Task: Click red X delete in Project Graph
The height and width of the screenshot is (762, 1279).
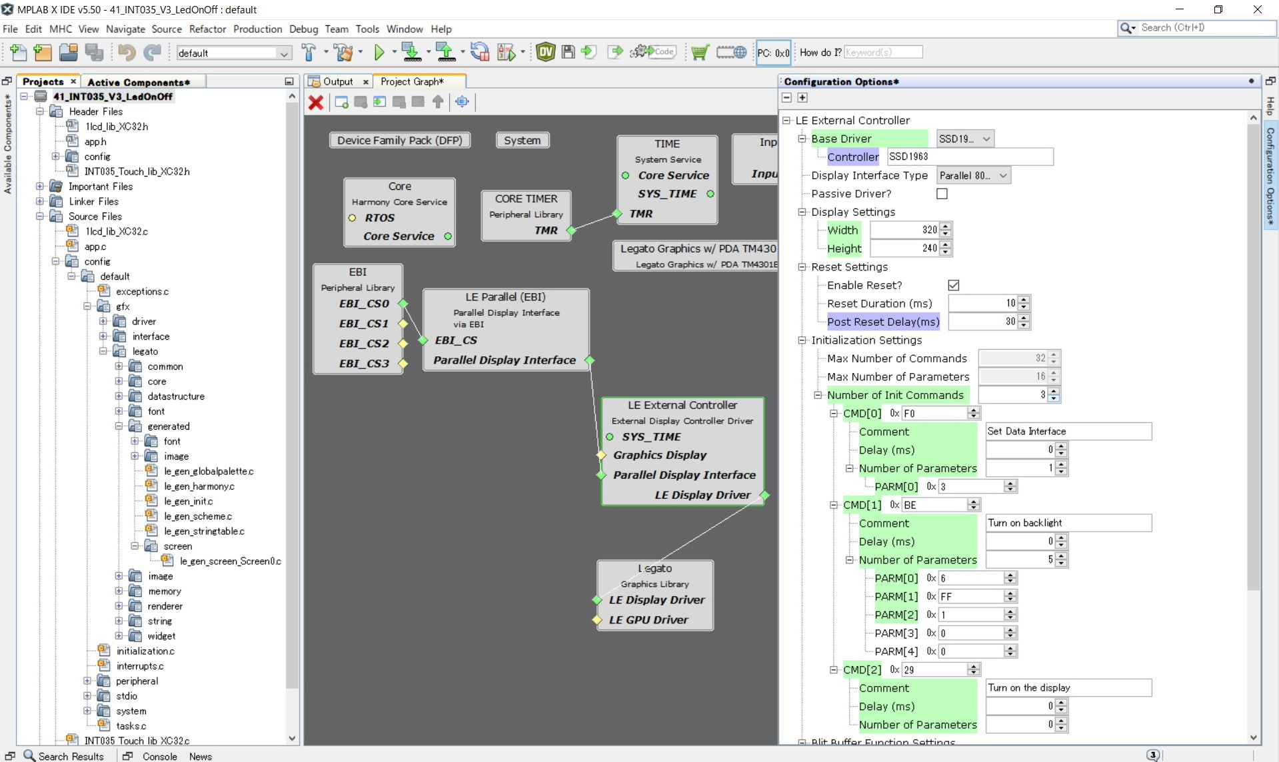Action: coord(316,102)
